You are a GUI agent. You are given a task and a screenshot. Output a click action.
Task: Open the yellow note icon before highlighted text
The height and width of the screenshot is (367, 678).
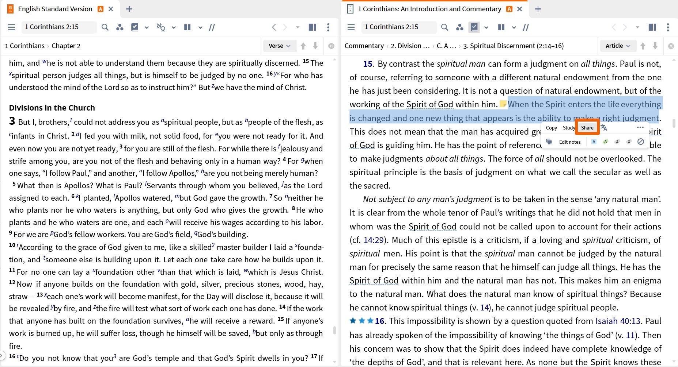pyautogui.click(x=503, y=104)
